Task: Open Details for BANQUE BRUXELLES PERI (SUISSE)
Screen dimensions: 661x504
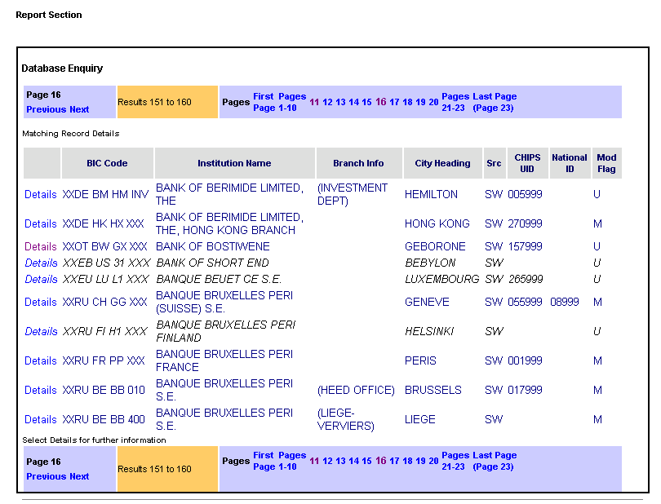Action: point(40,302)
